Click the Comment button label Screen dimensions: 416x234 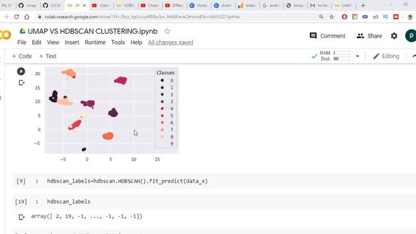333,36
